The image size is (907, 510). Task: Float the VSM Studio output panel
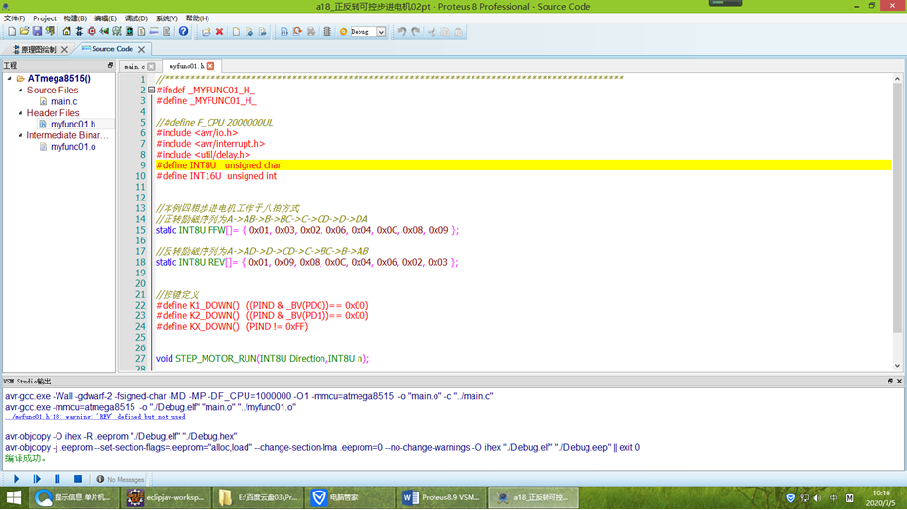pos(890,382)
